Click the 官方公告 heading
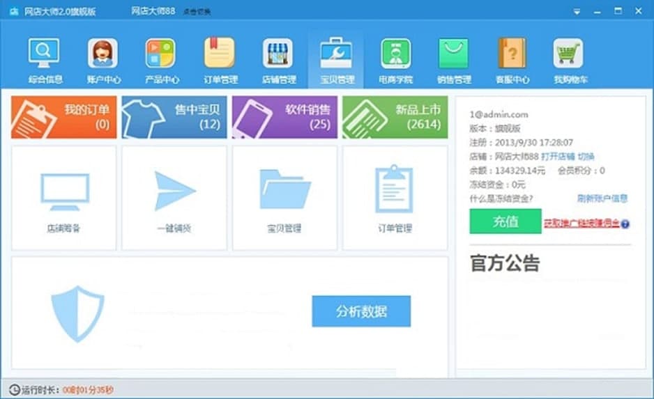 tap(505, 263)
